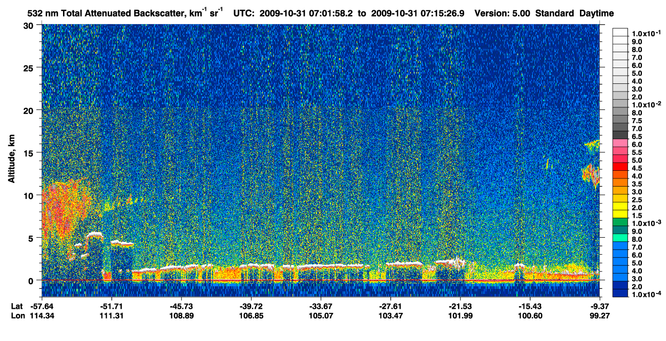This screenshot has height=341, width=666.
Task: Select the yellow 1.5 colorbar swatch
Action: 620,214
